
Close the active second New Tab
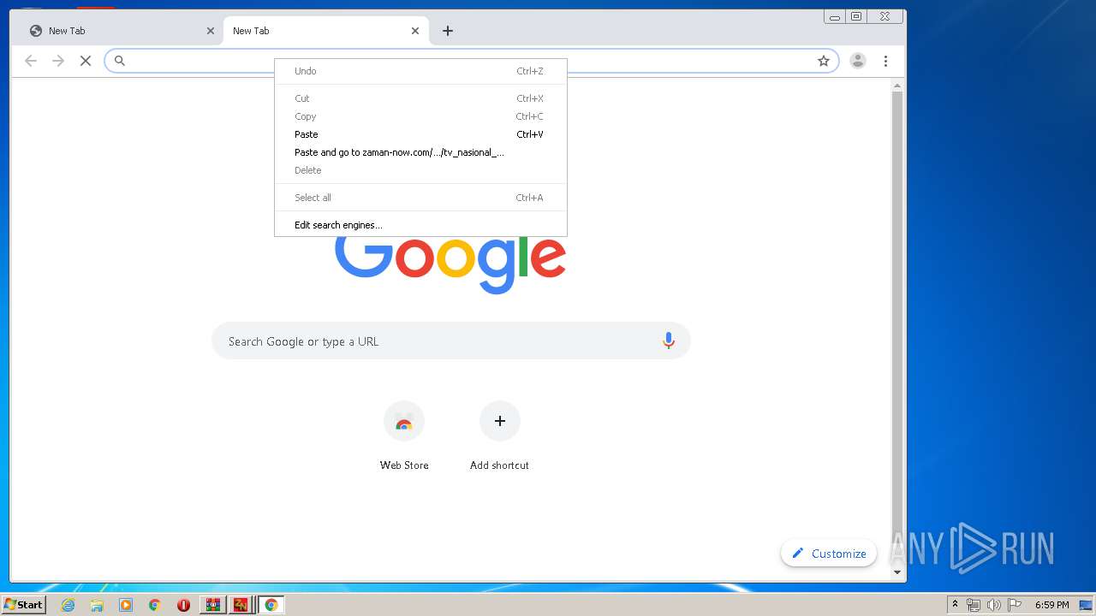(415, 31)
